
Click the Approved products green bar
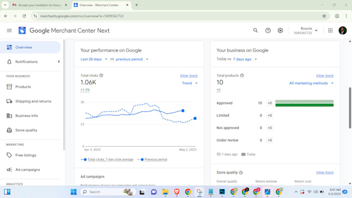(304, 105)
